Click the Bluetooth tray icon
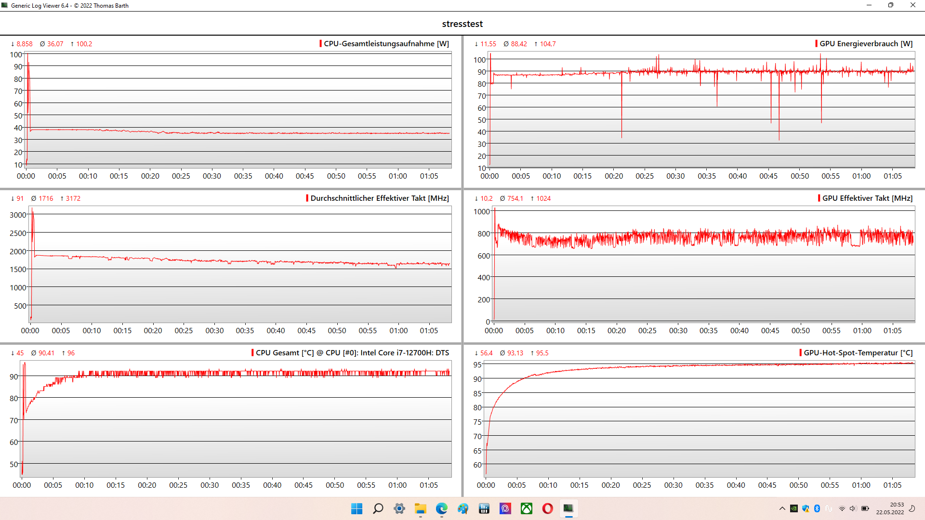This screenshot has height=520, width=925. (x=817, y=508)
